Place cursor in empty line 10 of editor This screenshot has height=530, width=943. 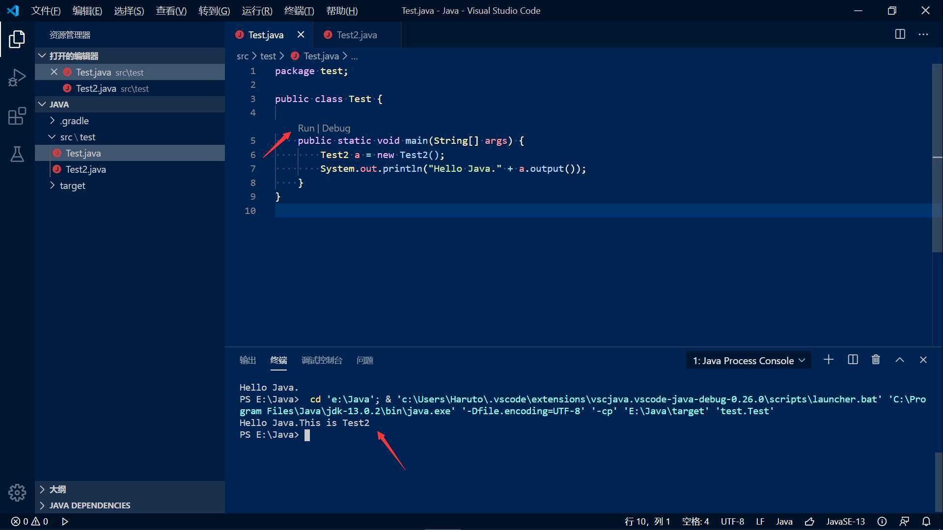(603, 211)
